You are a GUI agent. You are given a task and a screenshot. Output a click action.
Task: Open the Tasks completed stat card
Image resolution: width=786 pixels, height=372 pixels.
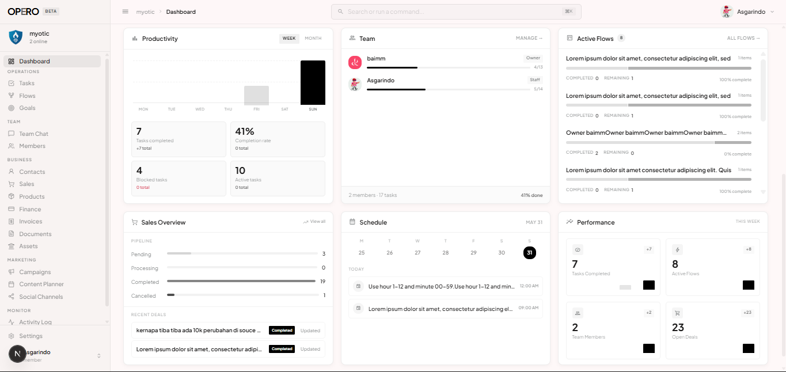pos(179,139)
